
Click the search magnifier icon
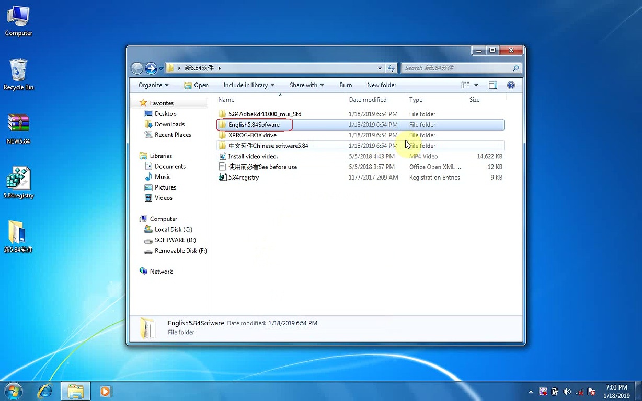click(515, 68)
